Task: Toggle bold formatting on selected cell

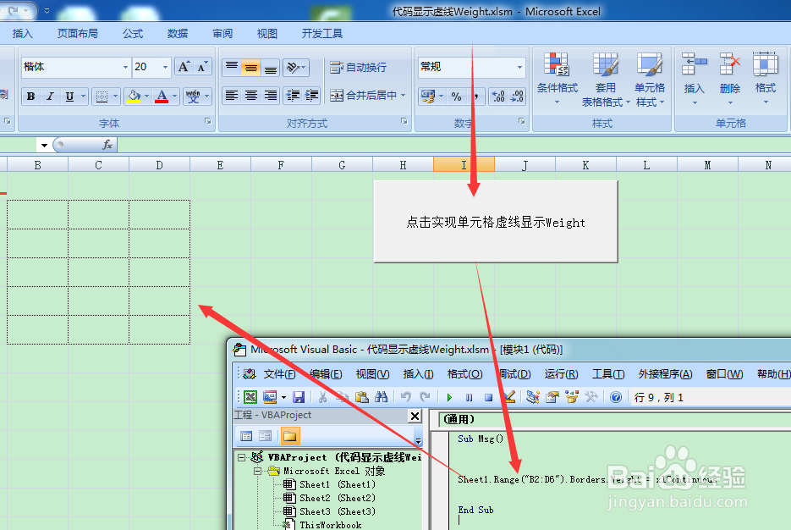Action: point(31,96)
